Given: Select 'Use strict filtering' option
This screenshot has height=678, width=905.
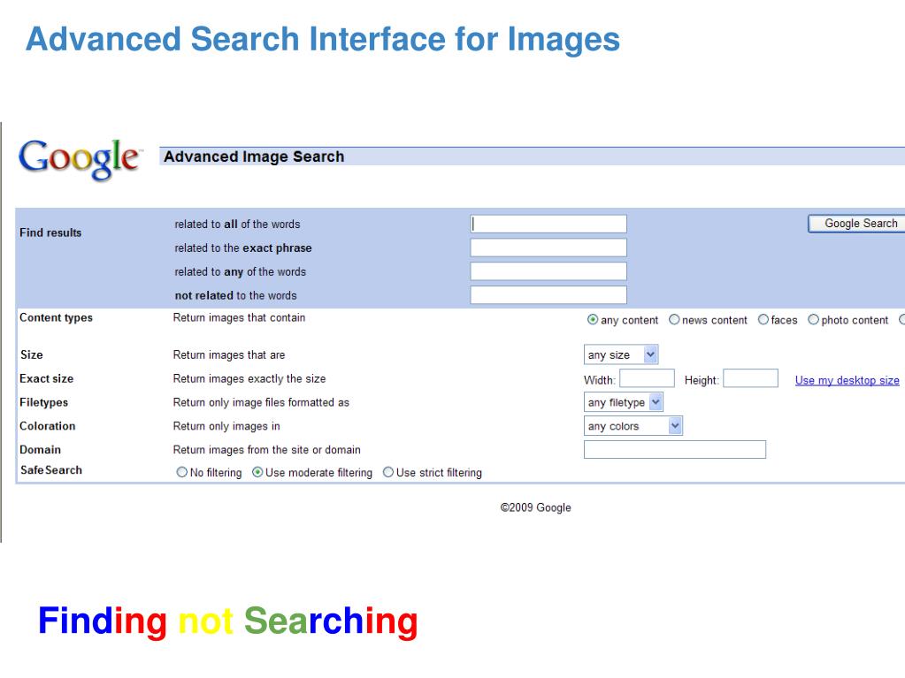Looking at the screenshot, I should coord(388,472).
